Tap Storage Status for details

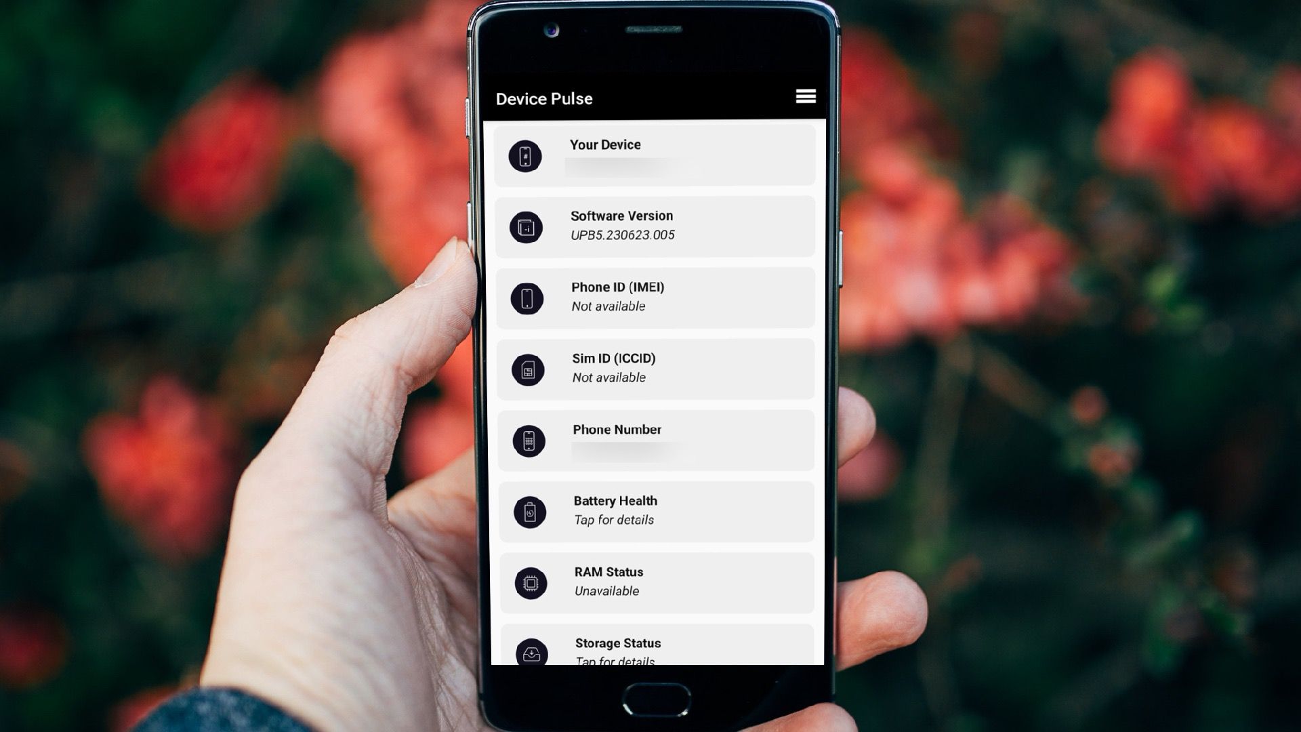(x=657, y=648)
